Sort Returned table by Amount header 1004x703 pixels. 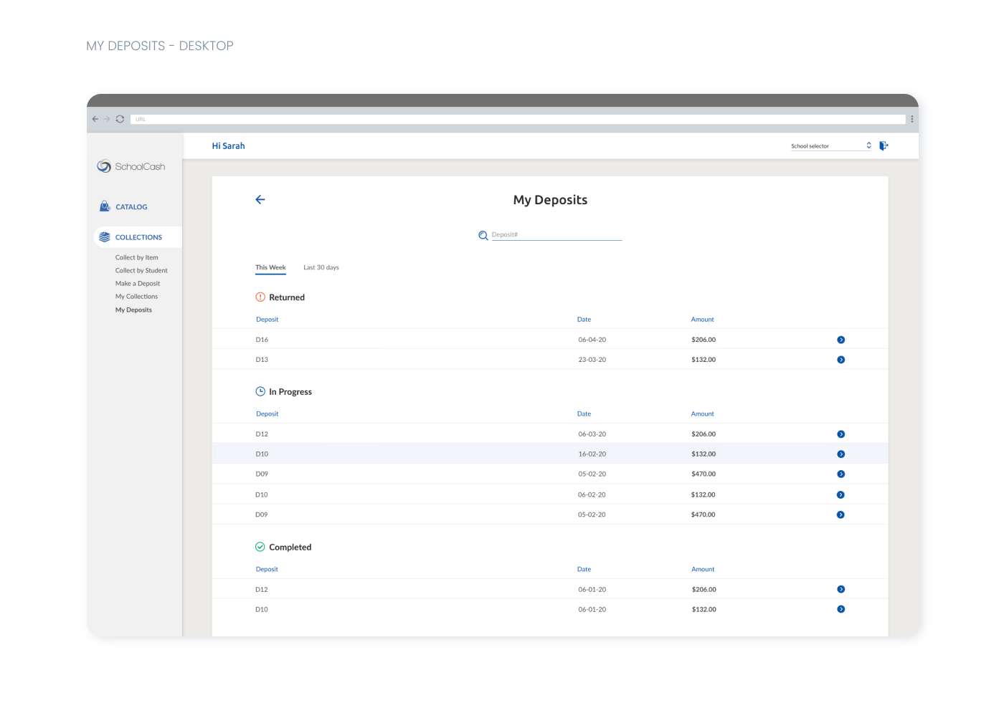click(x=702, y=320)
